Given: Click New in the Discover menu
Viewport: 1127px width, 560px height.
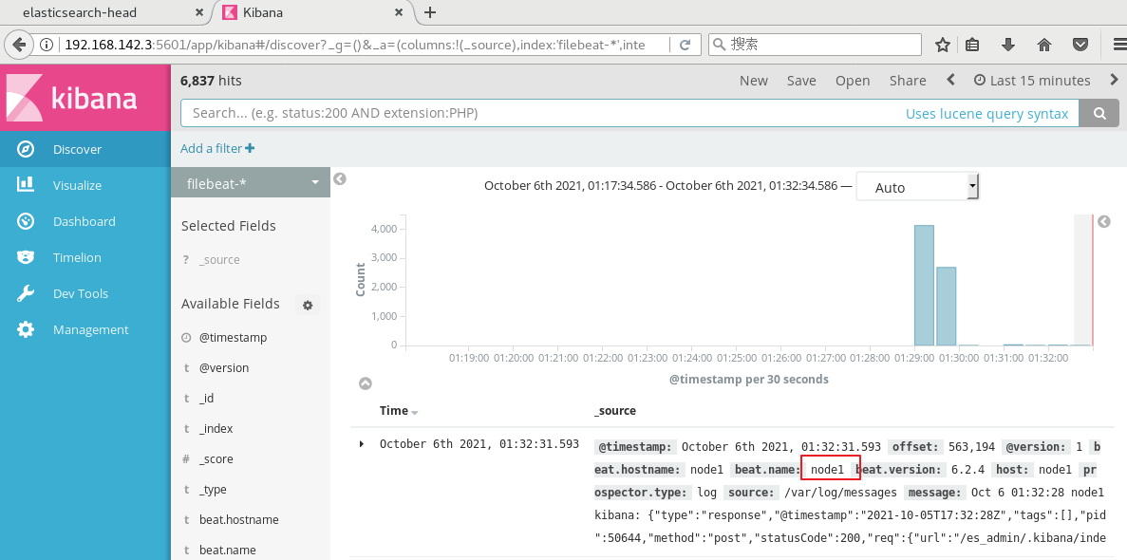Looking at the screenshot, I should [753, 81].
